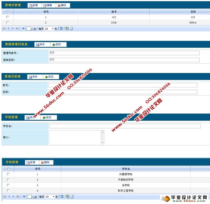Screen dimensions: 210x204
Task: Click last-page arrow in admin list pager
Action: coord(17,29)
